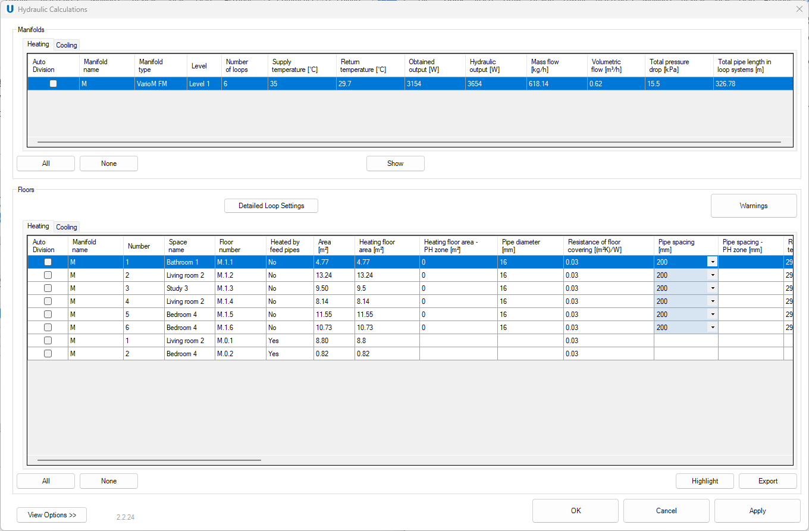Screen dimensions: 809x531
Task: Click the Apply button
Action: pos(757,511)
